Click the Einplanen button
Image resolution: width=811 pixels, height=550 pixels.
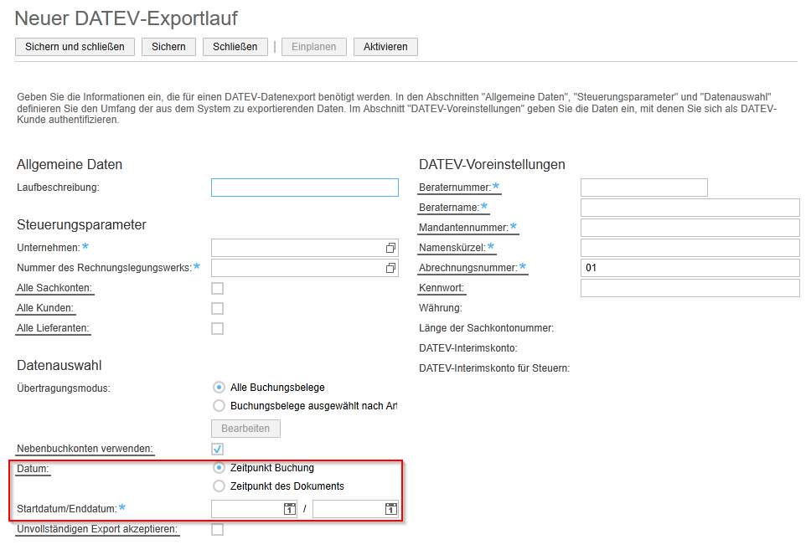[x=314, y=47]
